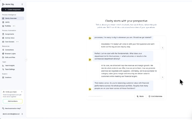Collapse the sidebar with the chevron handle

26,60
